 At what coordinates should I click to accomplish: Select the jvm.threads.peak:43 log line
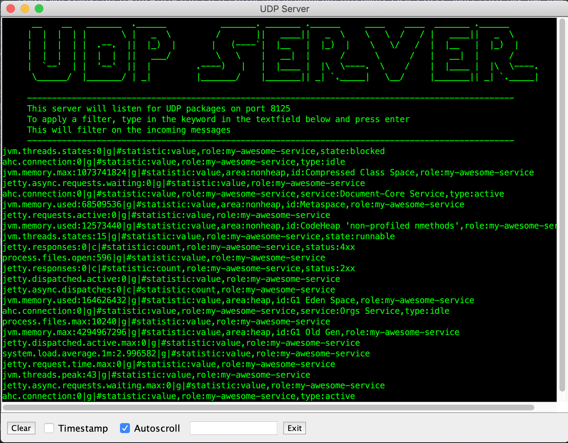[x=156, y=375]
